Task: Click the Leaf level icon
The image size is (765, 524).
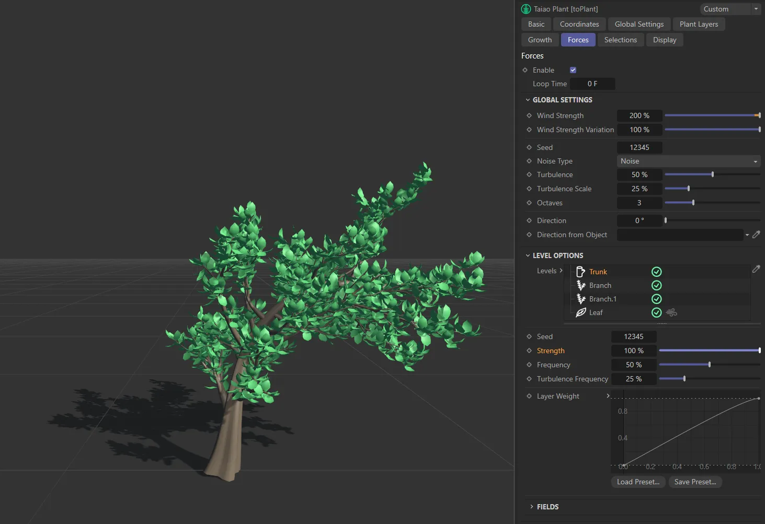Action: point(580,312)
